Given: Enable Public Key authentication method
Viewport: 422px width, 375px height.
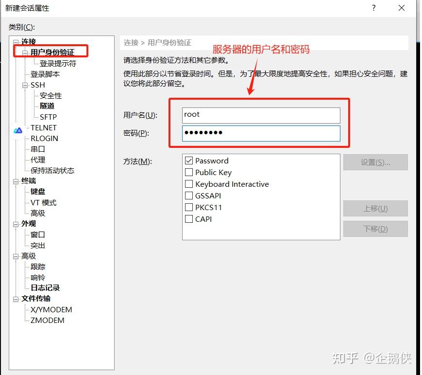Looking at the screenshot, I should point(189,172).
